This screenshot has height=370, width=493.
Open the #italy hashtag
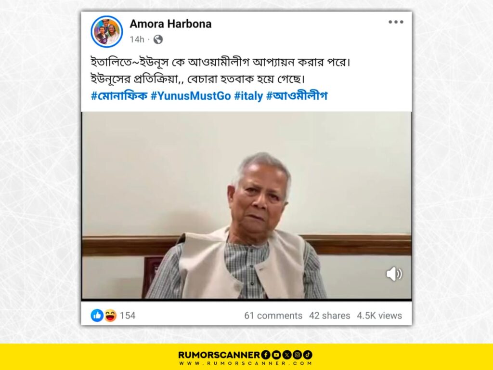click(248, 96)
